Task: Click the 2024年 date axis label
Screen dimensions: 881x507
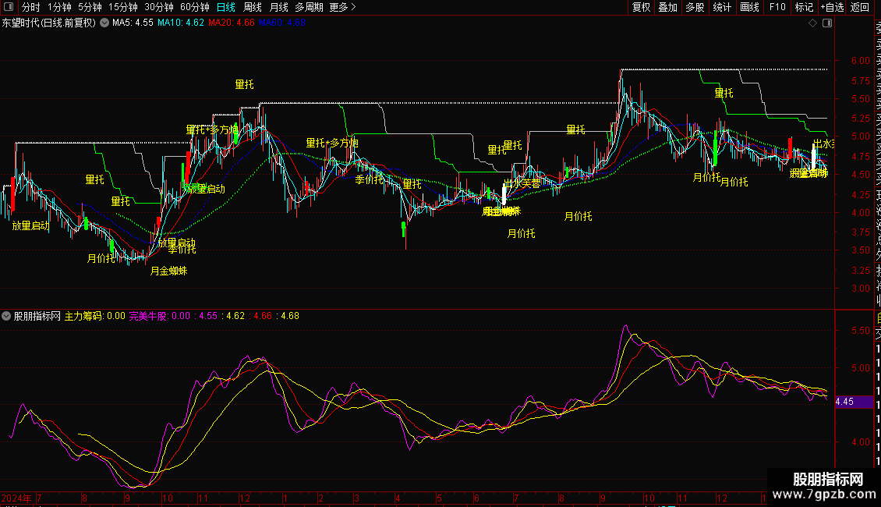Action: click(16, 498)
